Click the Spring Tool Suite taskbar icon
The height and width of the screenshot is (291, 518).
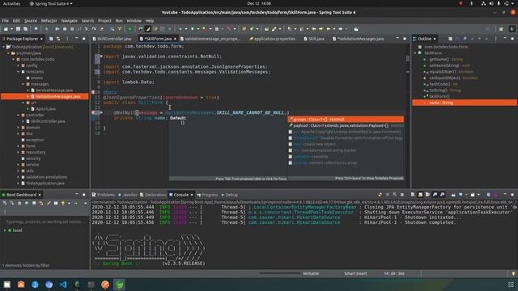coord(119,285)
